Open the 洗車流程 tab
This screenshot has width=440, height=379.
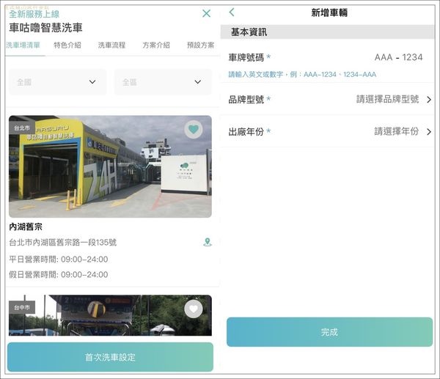tap(111, 45)
